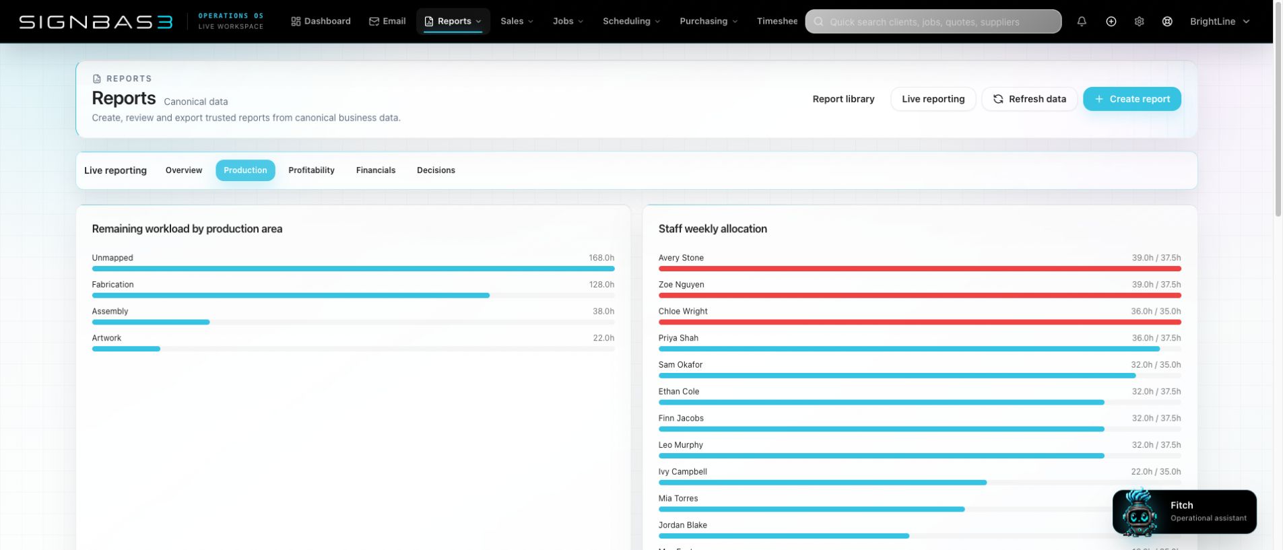Click 'Remaining workload by production area' heading
This screenshot has height=550, width=1283.
(x=187, y=229)
